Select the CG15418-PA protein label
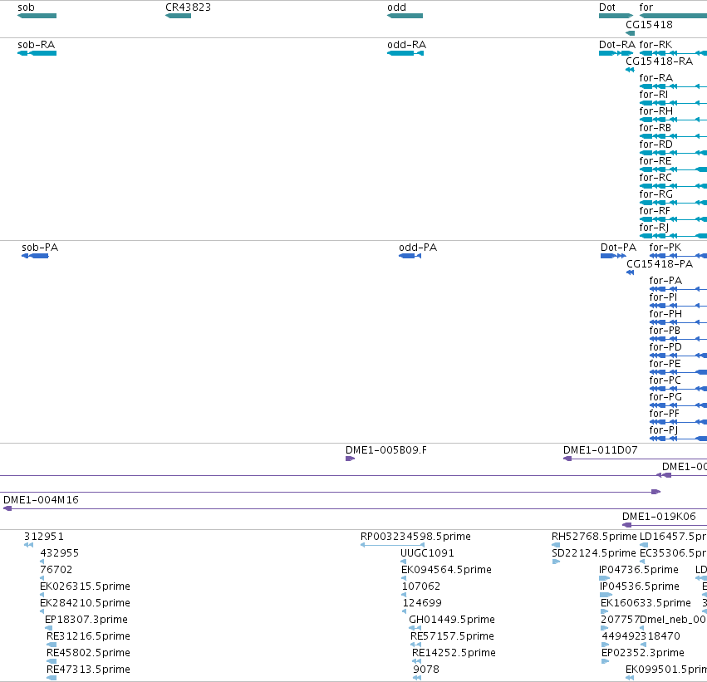Viewport: 707px width, 682px height. pyautogui.click(x=660, y=263)
